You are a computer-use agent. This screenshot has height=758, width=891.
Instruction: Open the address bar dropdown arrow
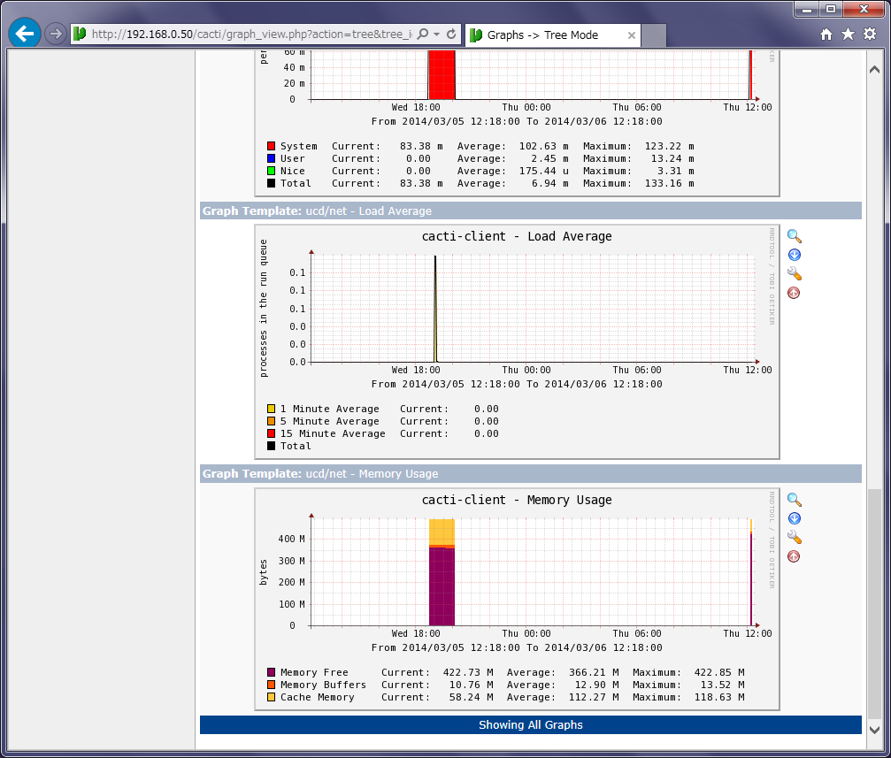[x=436, y=34]
